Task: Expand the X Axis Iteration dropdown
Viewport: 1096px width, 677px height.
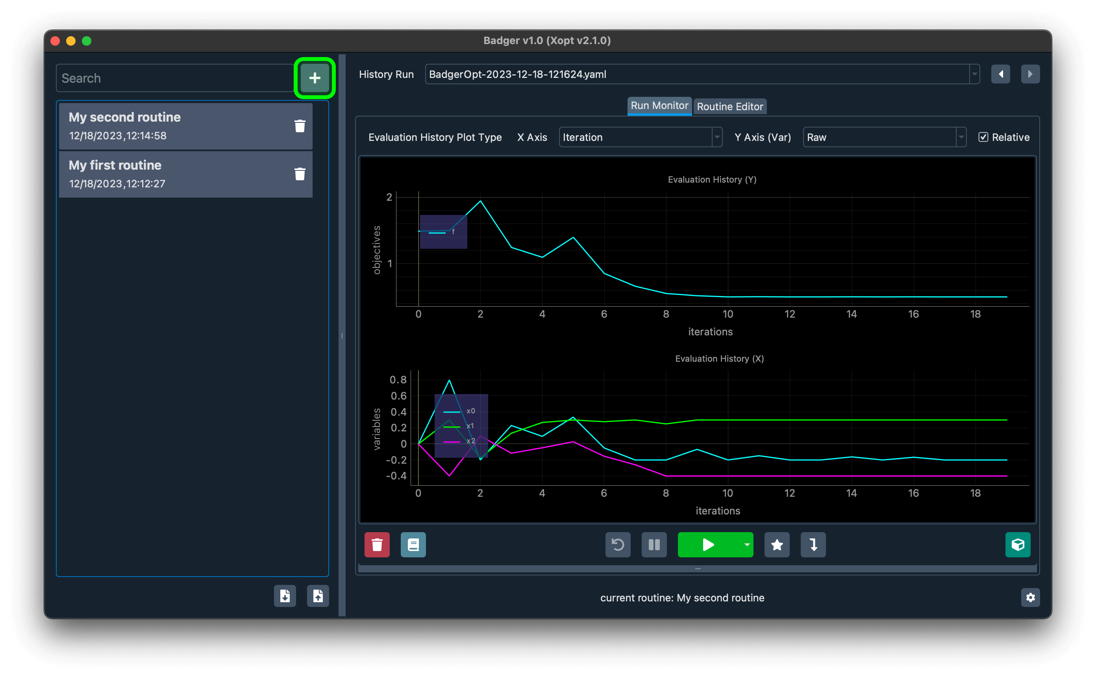Action: pos(714,137)
